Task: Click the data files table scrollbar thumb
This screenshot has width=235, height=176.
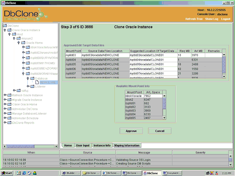Action: (224, 65)
